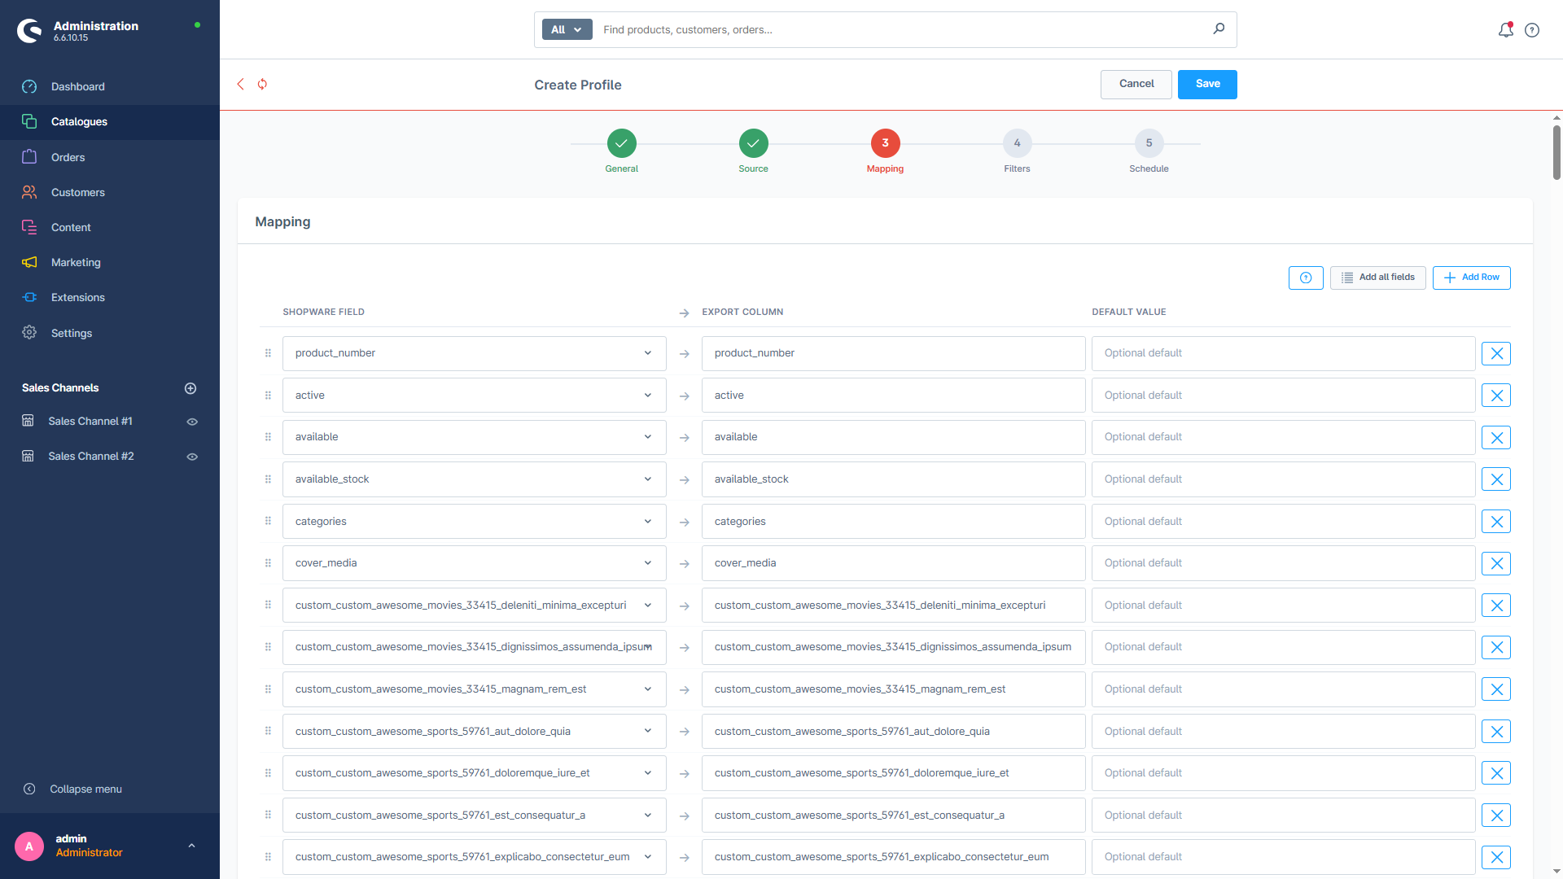The width and height of the screenshot is (1563, 879).
Task: Open the help question mark icon
Action: point(1532,30)
